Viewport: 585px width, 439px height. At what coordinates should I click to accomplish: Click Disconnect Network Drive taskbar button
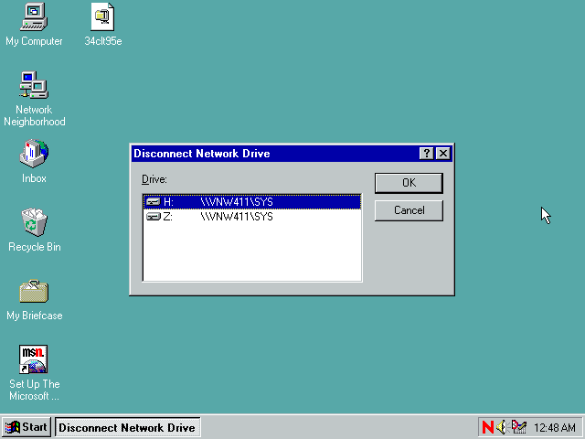[x=127, y=427]
